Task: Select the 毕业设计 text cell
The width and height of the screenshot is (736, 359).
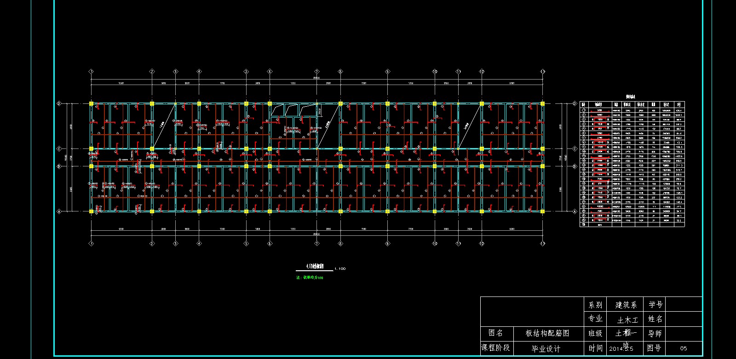Action: coord(546,349)
